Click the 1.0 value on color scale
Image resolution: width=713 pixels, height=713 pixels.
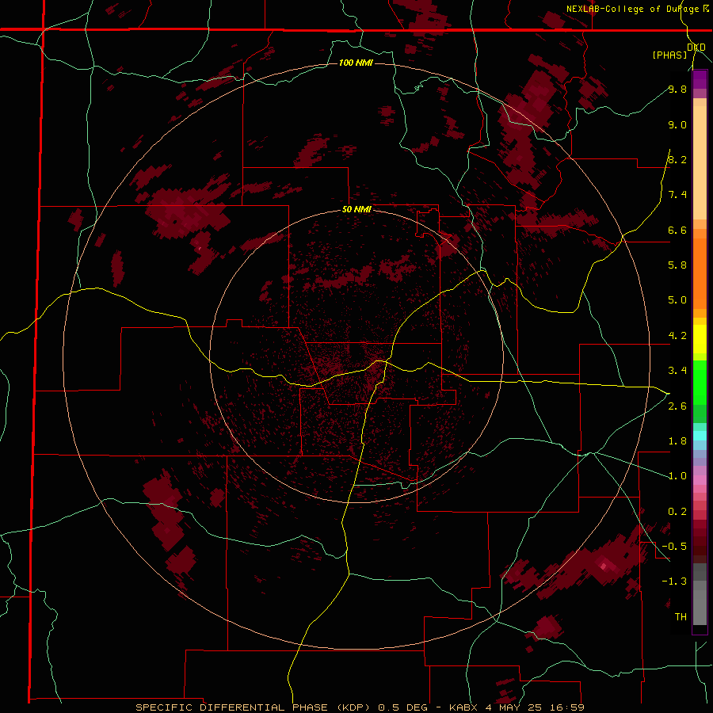677,476
